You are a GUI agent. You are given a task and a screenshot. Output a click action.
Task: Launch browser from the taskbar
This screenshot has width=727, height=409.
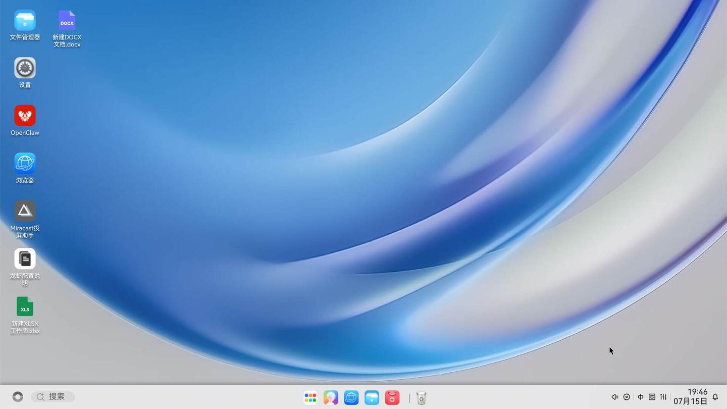(351, 398)
